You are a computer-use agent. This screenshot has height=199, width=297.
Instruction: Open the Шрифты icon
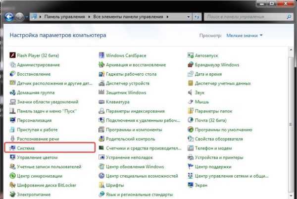click(x=101, y=185)
